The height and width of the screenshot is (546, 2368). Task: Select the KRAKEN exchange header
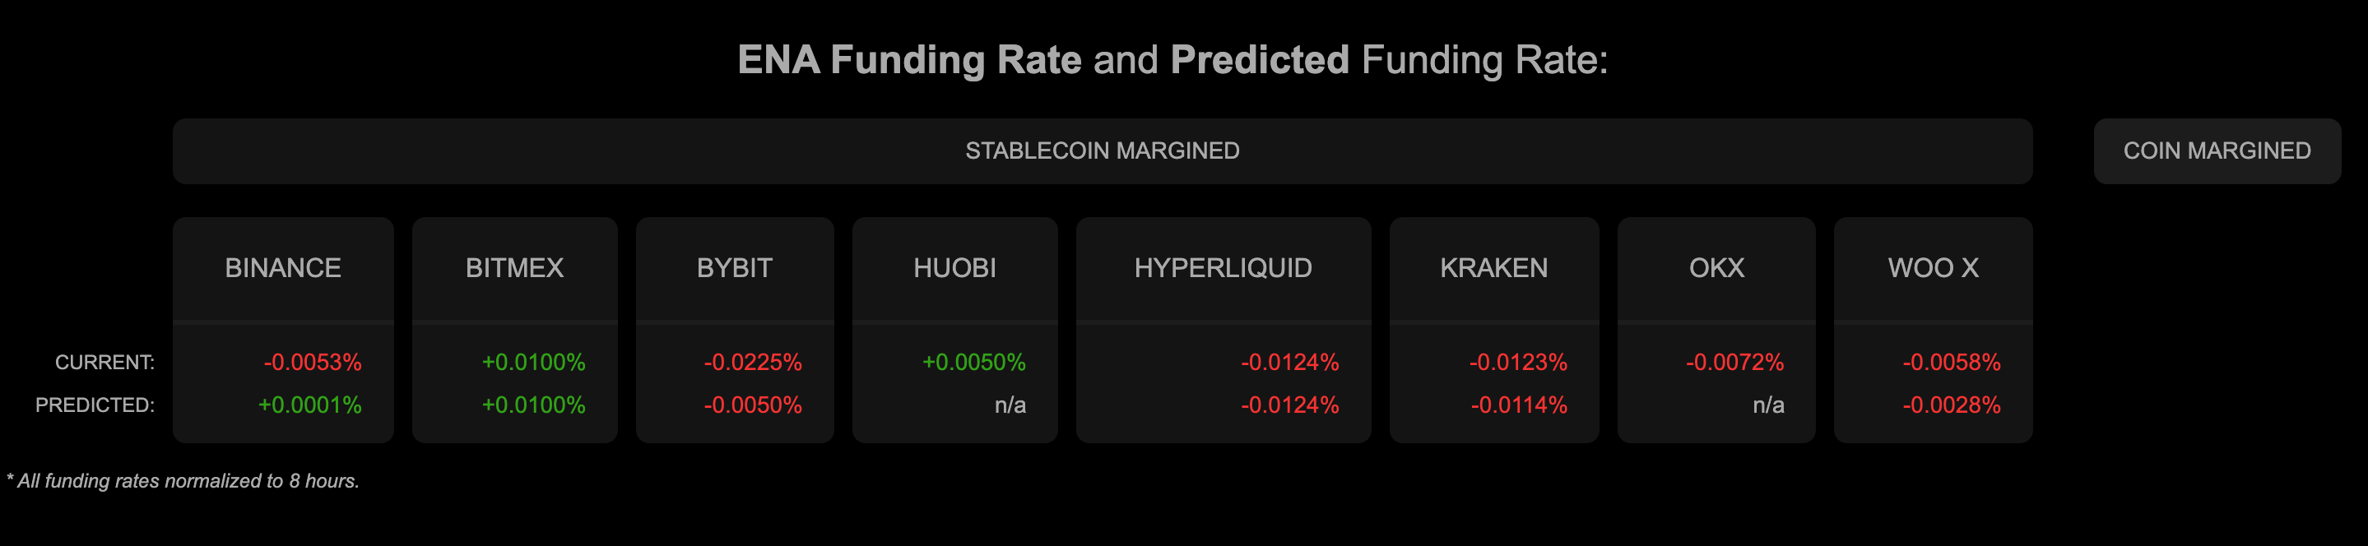tap(1494, 268)
